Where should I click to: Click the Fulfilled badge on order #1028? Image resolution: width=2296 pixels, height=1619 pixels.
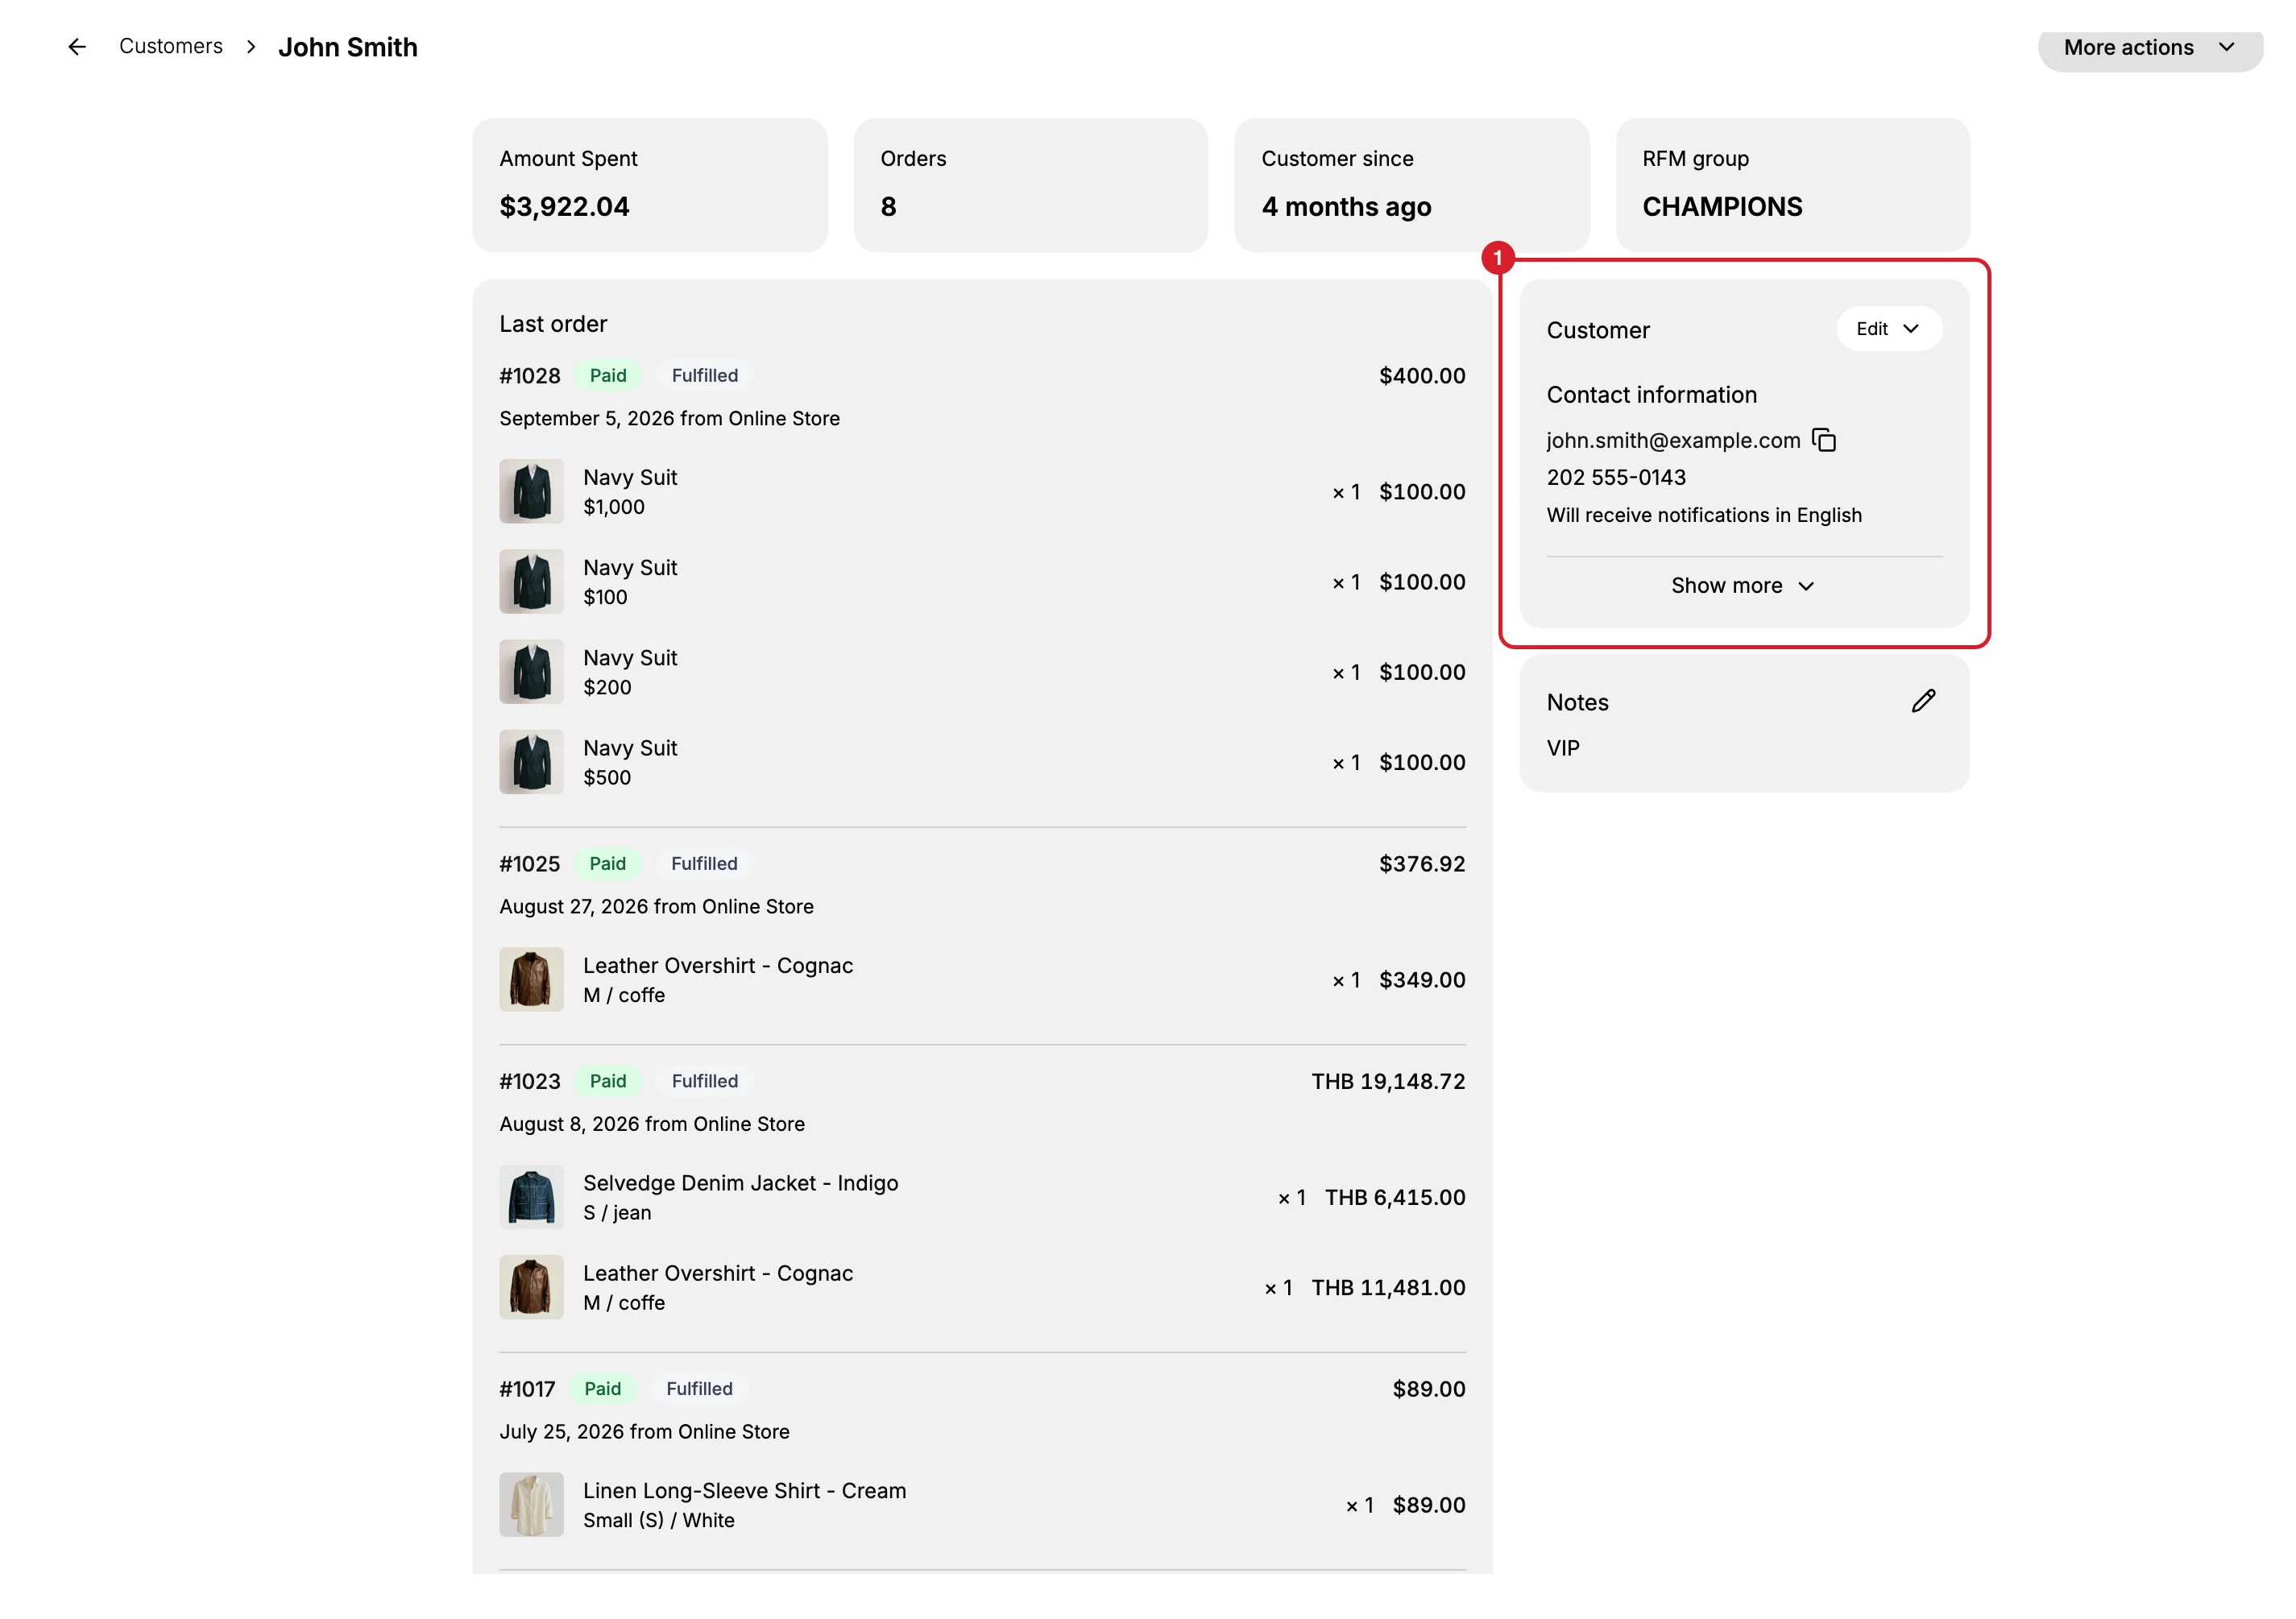[x=705, y=376]
